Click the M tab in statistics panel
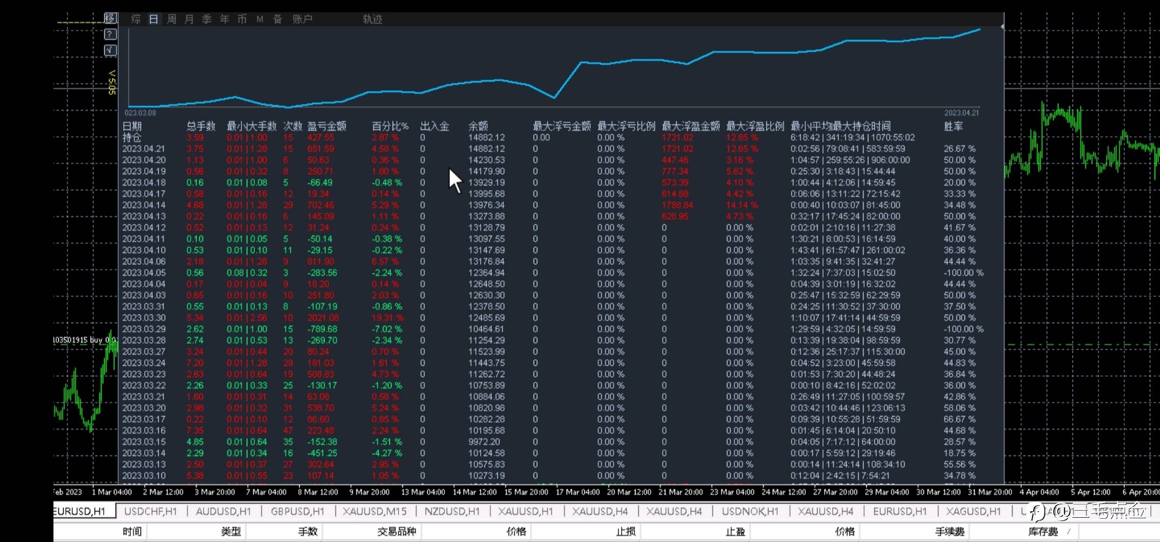 (260, 19)
